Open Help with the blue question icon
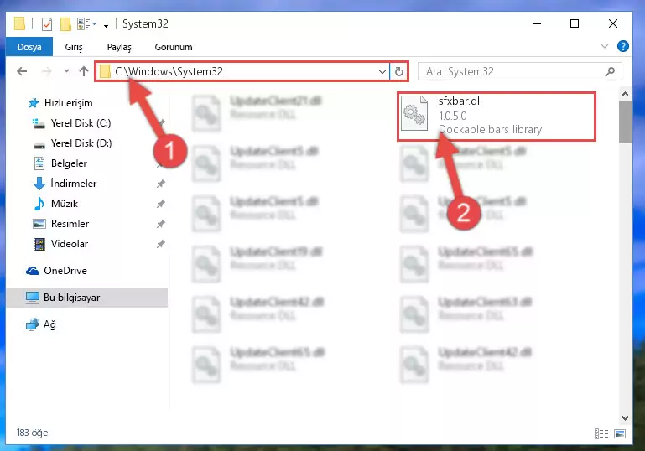The width and height of the screenshot is (645, 451). (x=623, y=46)
